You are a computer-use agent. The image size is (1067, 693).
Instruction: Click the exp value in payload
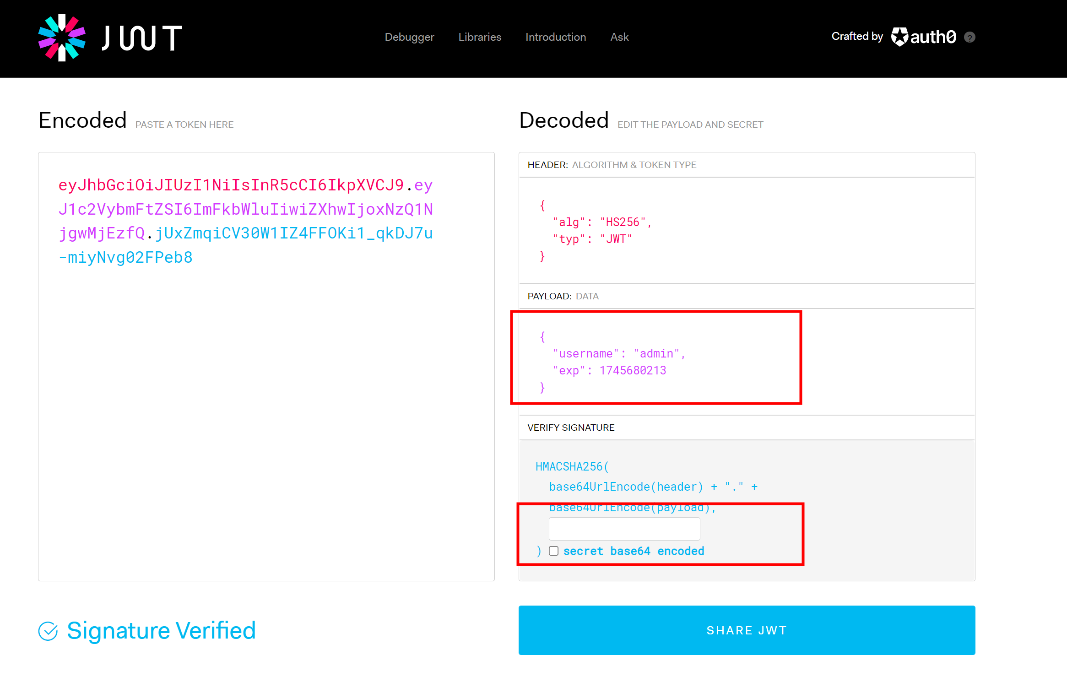[633, 371]
